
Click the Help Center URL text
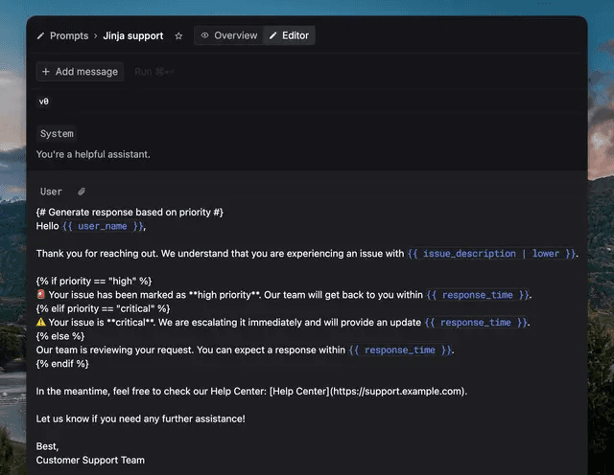[397, 392]
